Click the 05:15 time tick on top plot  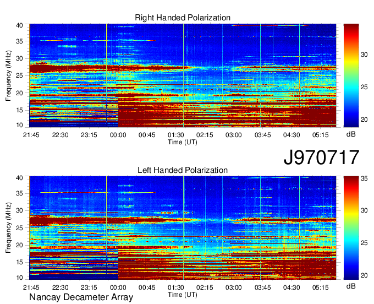tap(320, 135)
